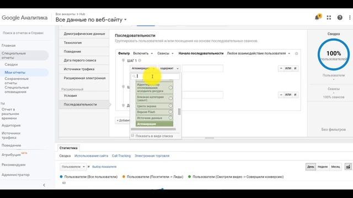Viewport: 353px width, 198px height.
Task: Select the Цвета экрана dimension option
Action: pyautogui.click(x=154, y=106)
